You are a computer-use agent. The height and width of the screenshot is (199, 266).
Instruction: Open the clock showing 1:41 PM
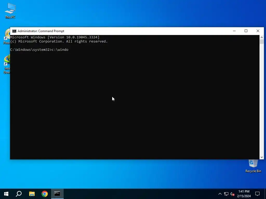click(244, 194)
